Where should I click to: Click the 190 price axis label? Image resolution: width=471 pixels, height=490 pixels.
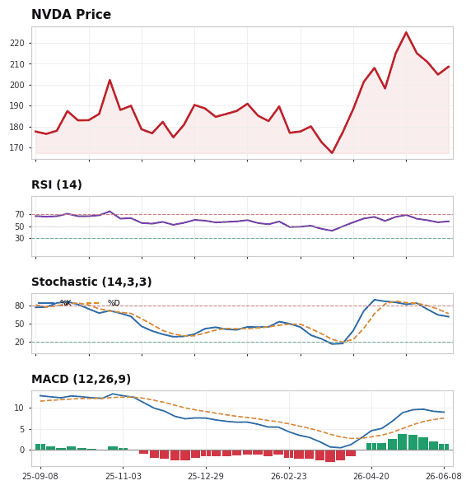[16, 106]
